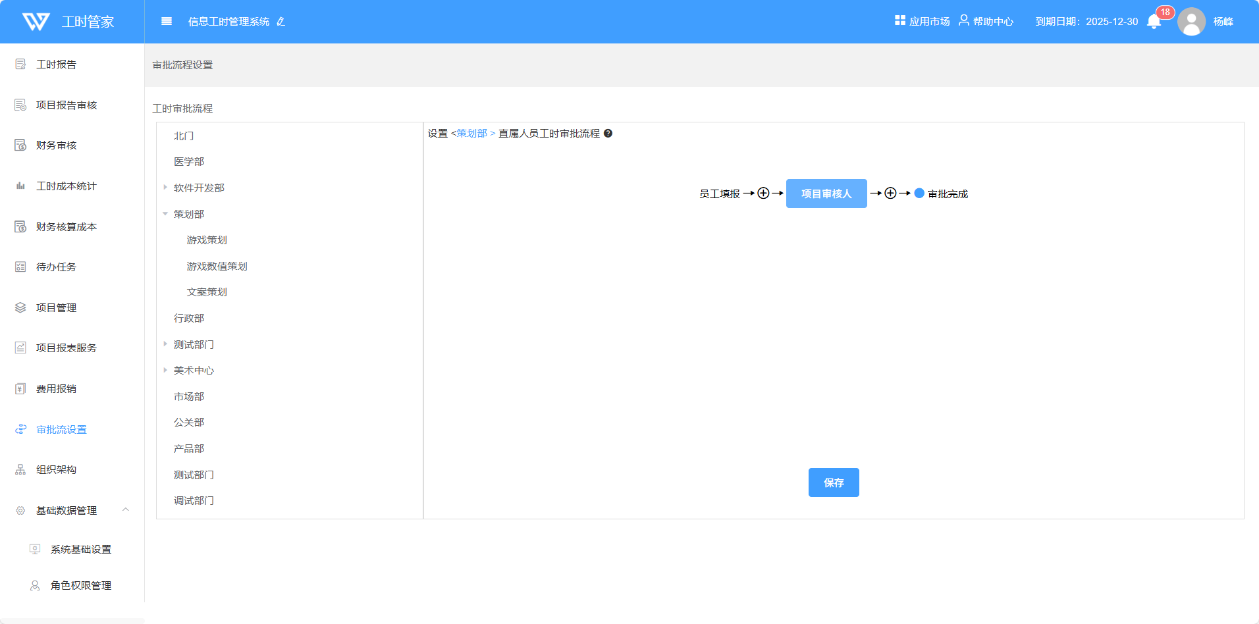Collapse the 策划部 tree node
1259x624 pixels.
pyautogui.click(x=165, y=214)
